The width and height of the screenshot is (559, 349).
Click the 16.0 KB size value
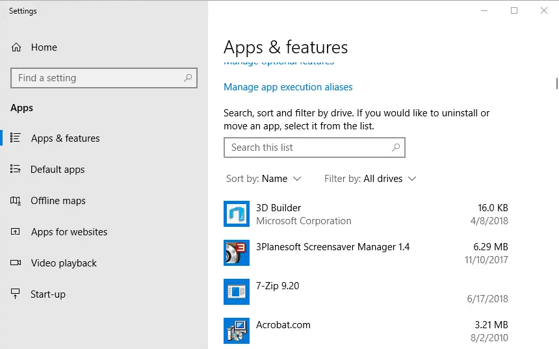pyautogui.click(x=493, y=208)
